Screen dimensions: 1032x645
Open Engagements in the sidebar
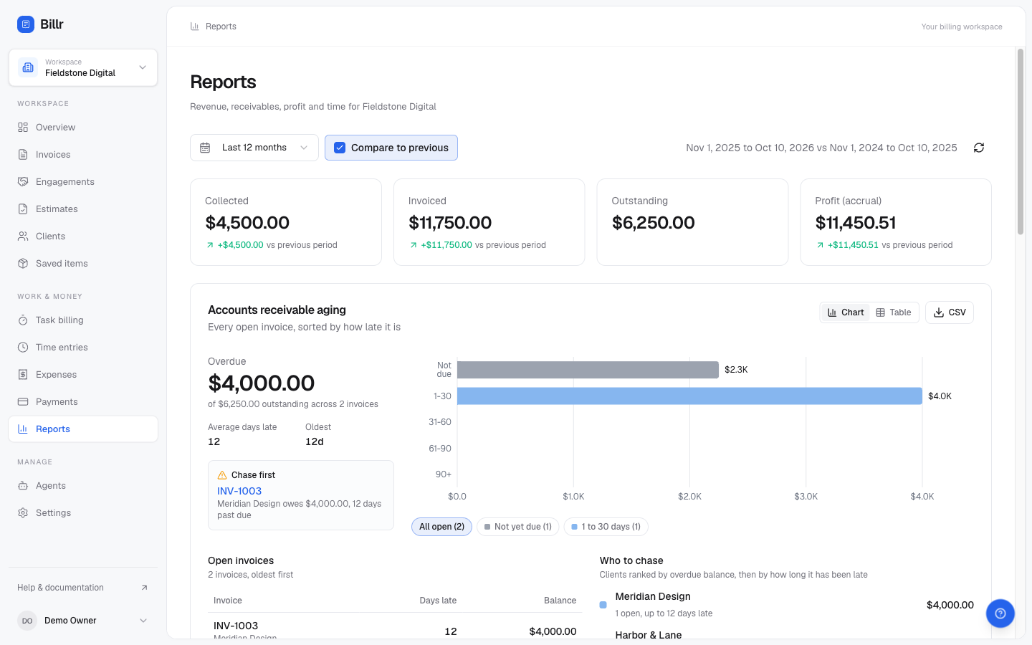pyautogui.click(x=83, y=182)
